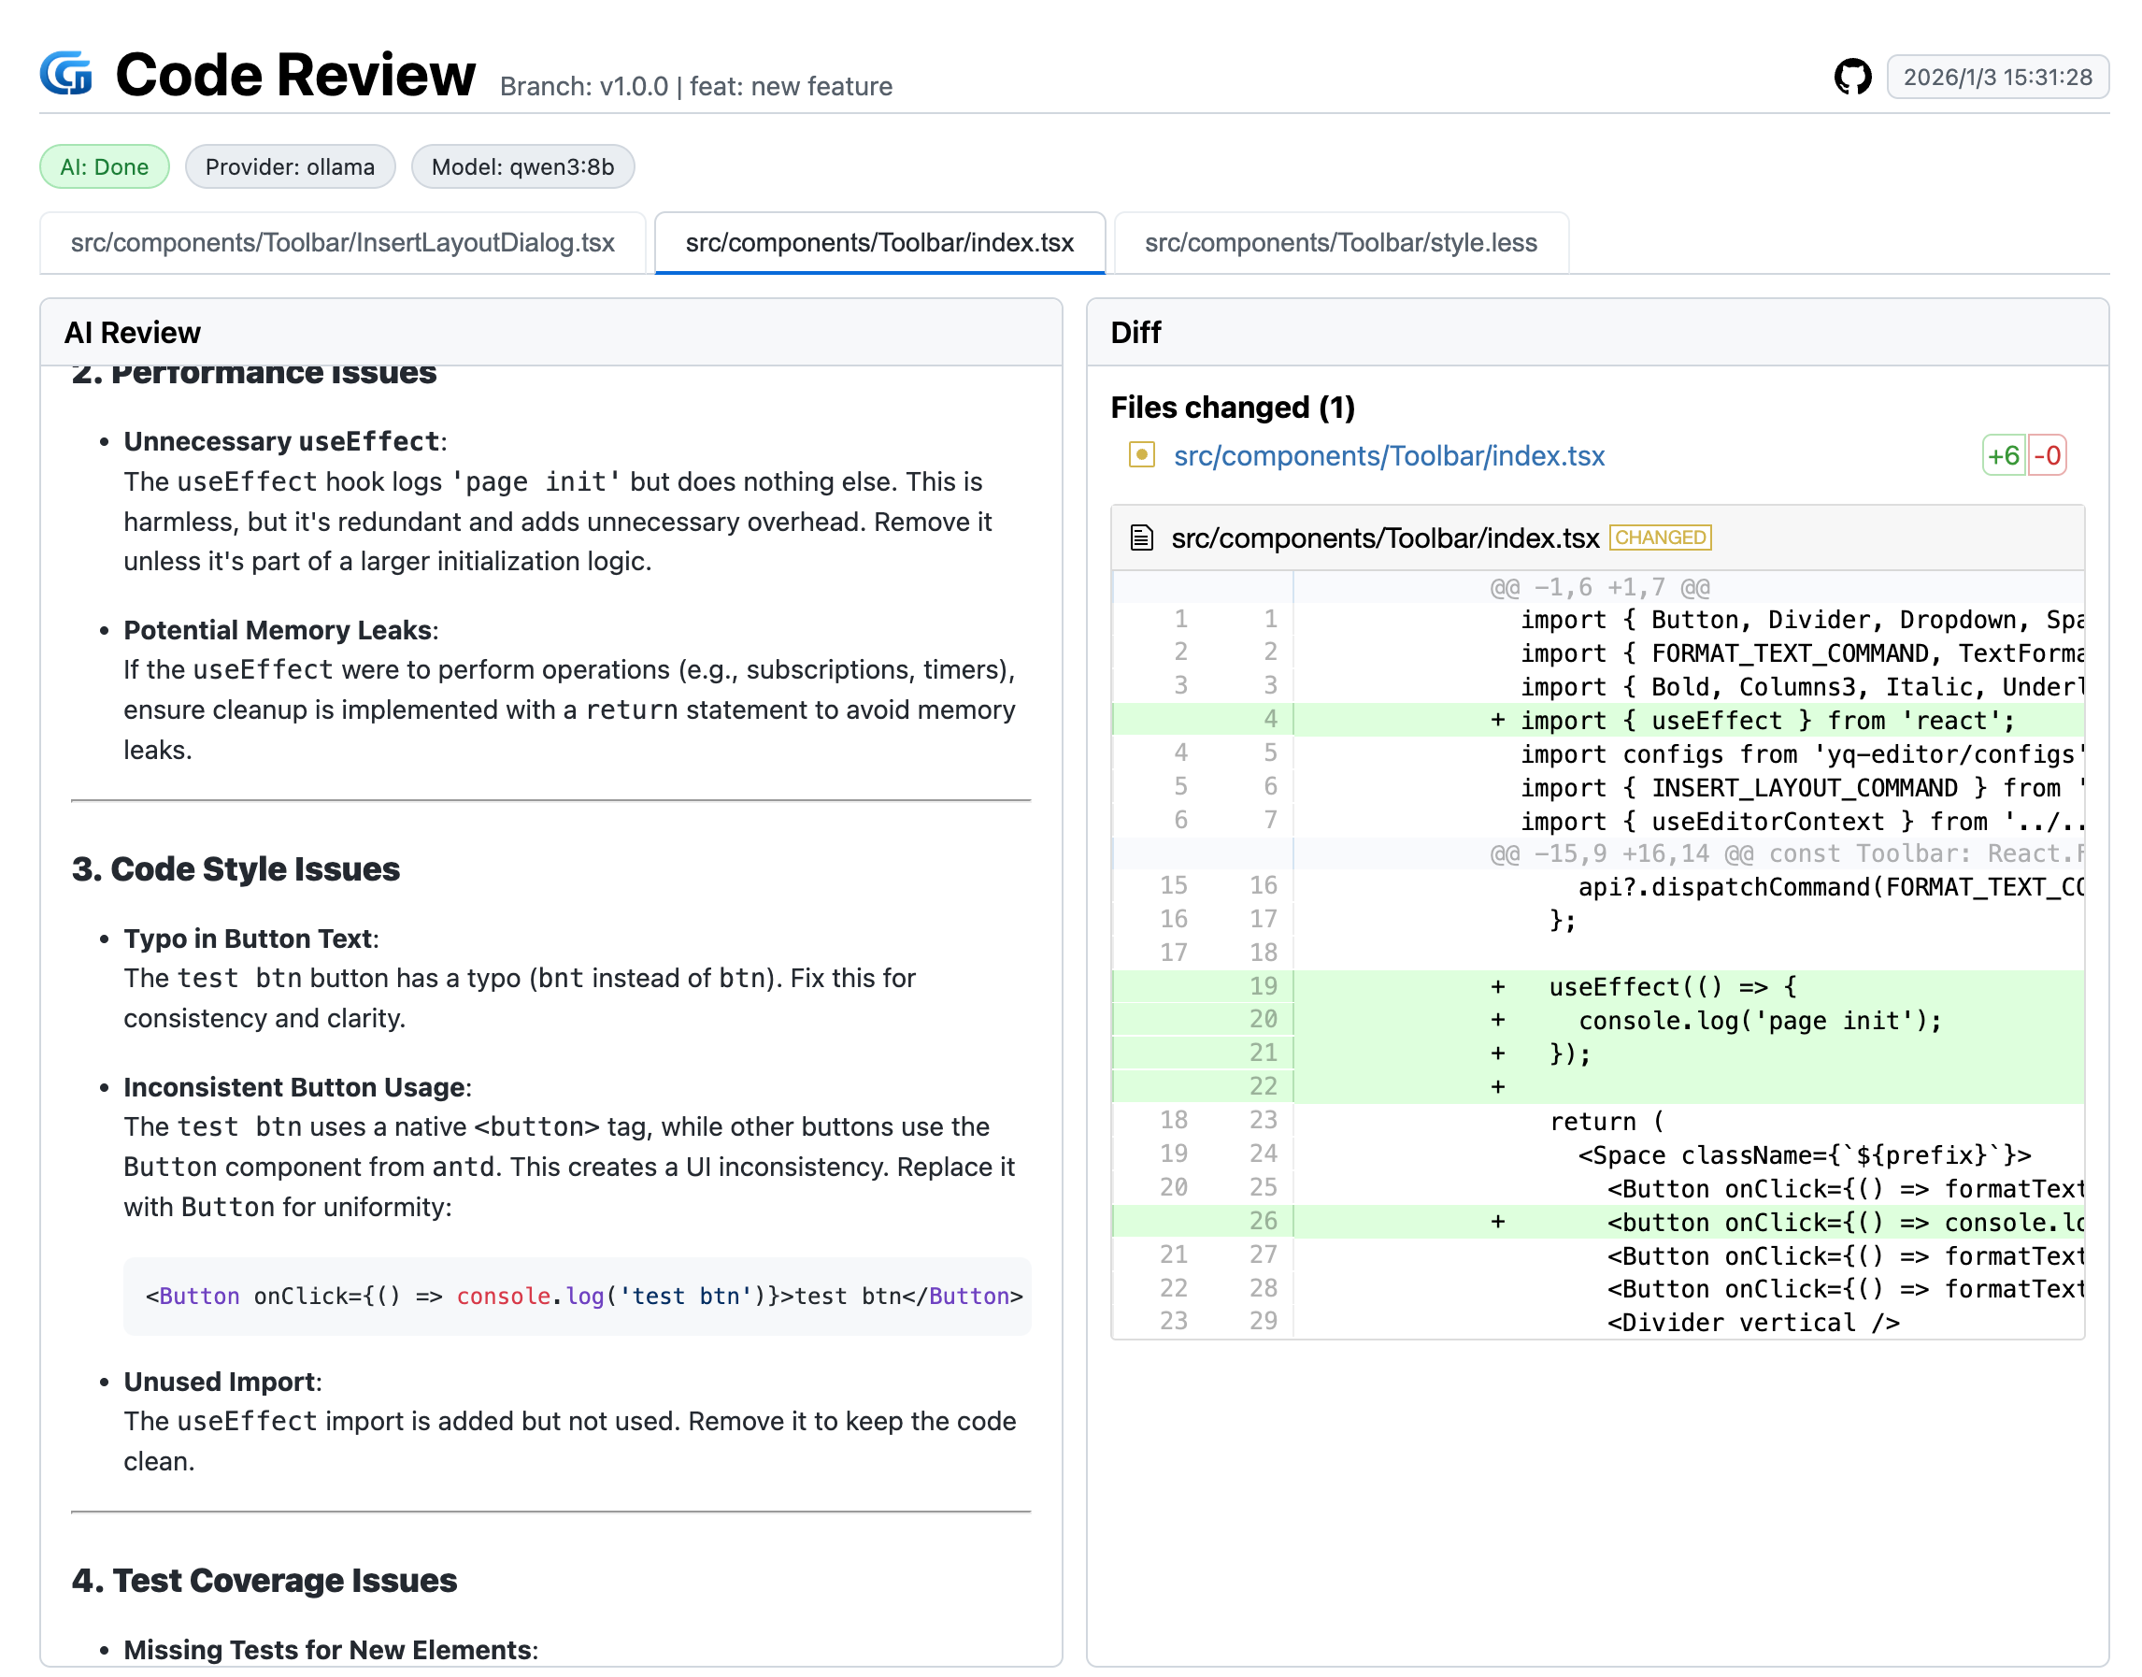The image size is (2142, 1677).
Task: Open the GitHub icon link
Action: coord(1852,76)
